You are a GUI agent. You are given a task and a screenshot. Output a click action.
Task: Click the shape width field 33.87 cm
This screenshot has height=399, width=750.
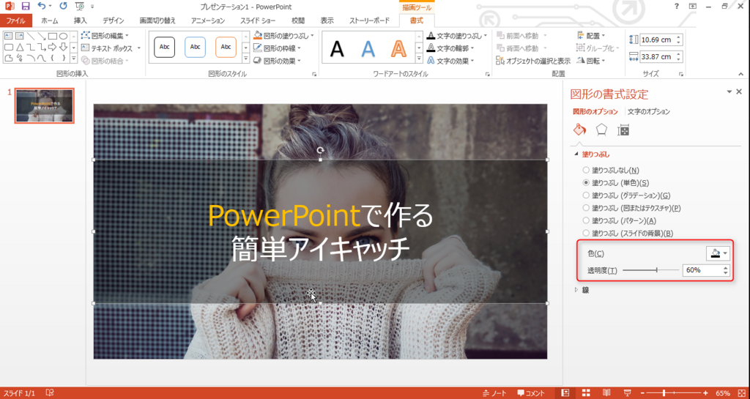pyautogui.click(x=658, y=56)
